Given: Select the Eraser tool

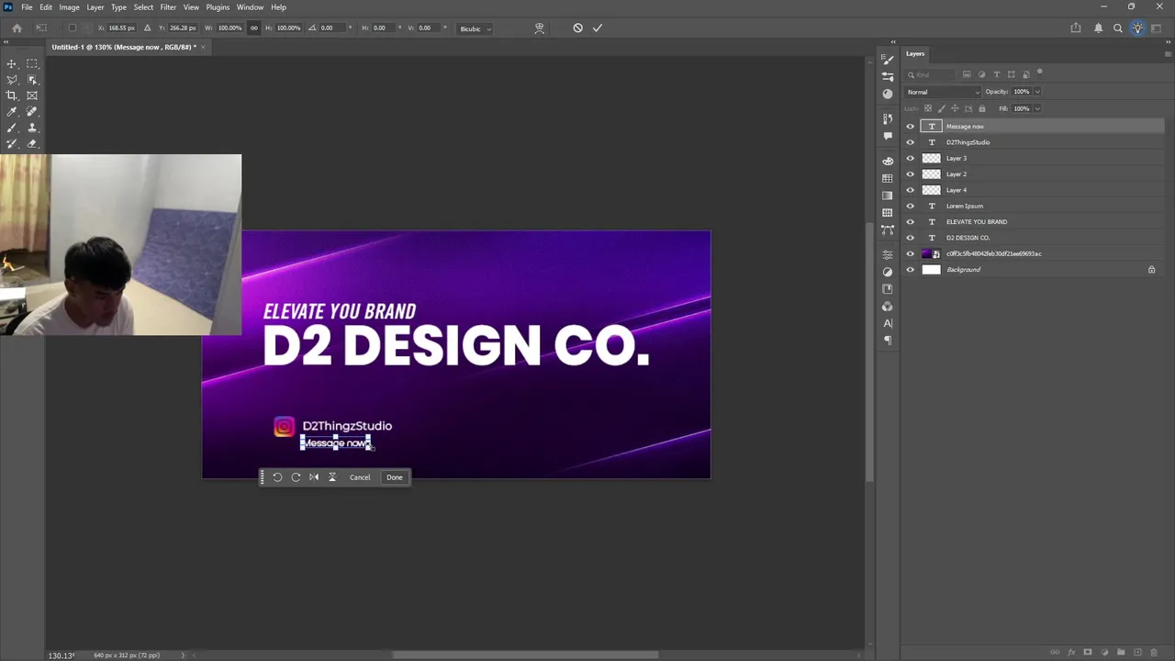Looking at the screenshot, I should pyautogui.click(x=32, y=144).
